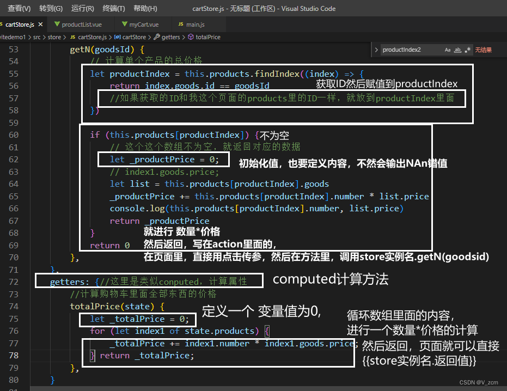Viewport: 507px width, 391px height.
Task: Select the getters symbol icon in breadcrumb
Action: click(x=156, y=38)
